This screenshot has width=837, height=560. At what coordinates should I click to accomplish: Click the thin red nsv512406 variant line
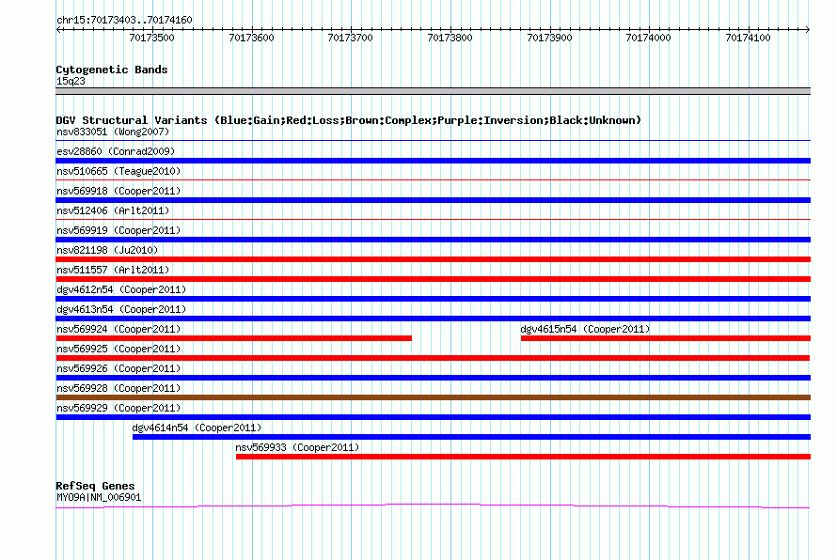(433, 220)
